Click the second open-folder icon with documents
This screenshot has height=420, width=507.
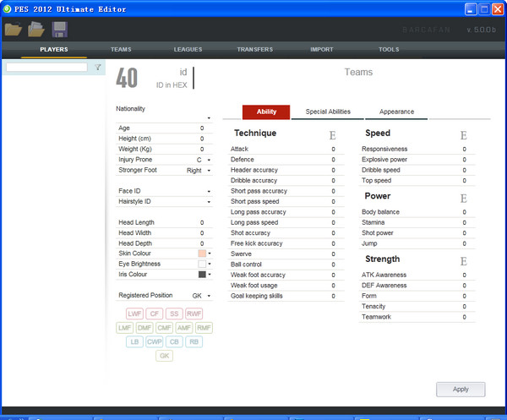tap(36, 29)
